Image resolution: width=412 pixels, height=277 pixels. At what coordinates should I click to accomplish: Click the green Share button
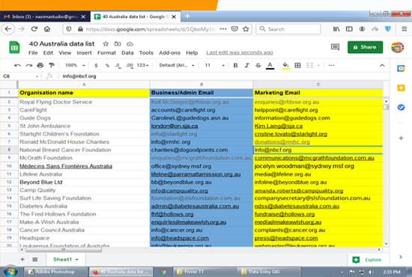click(x=365, y=47)
